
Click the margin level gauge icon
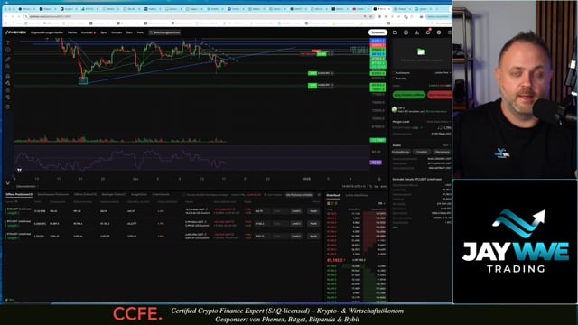[x=440, y=128]
